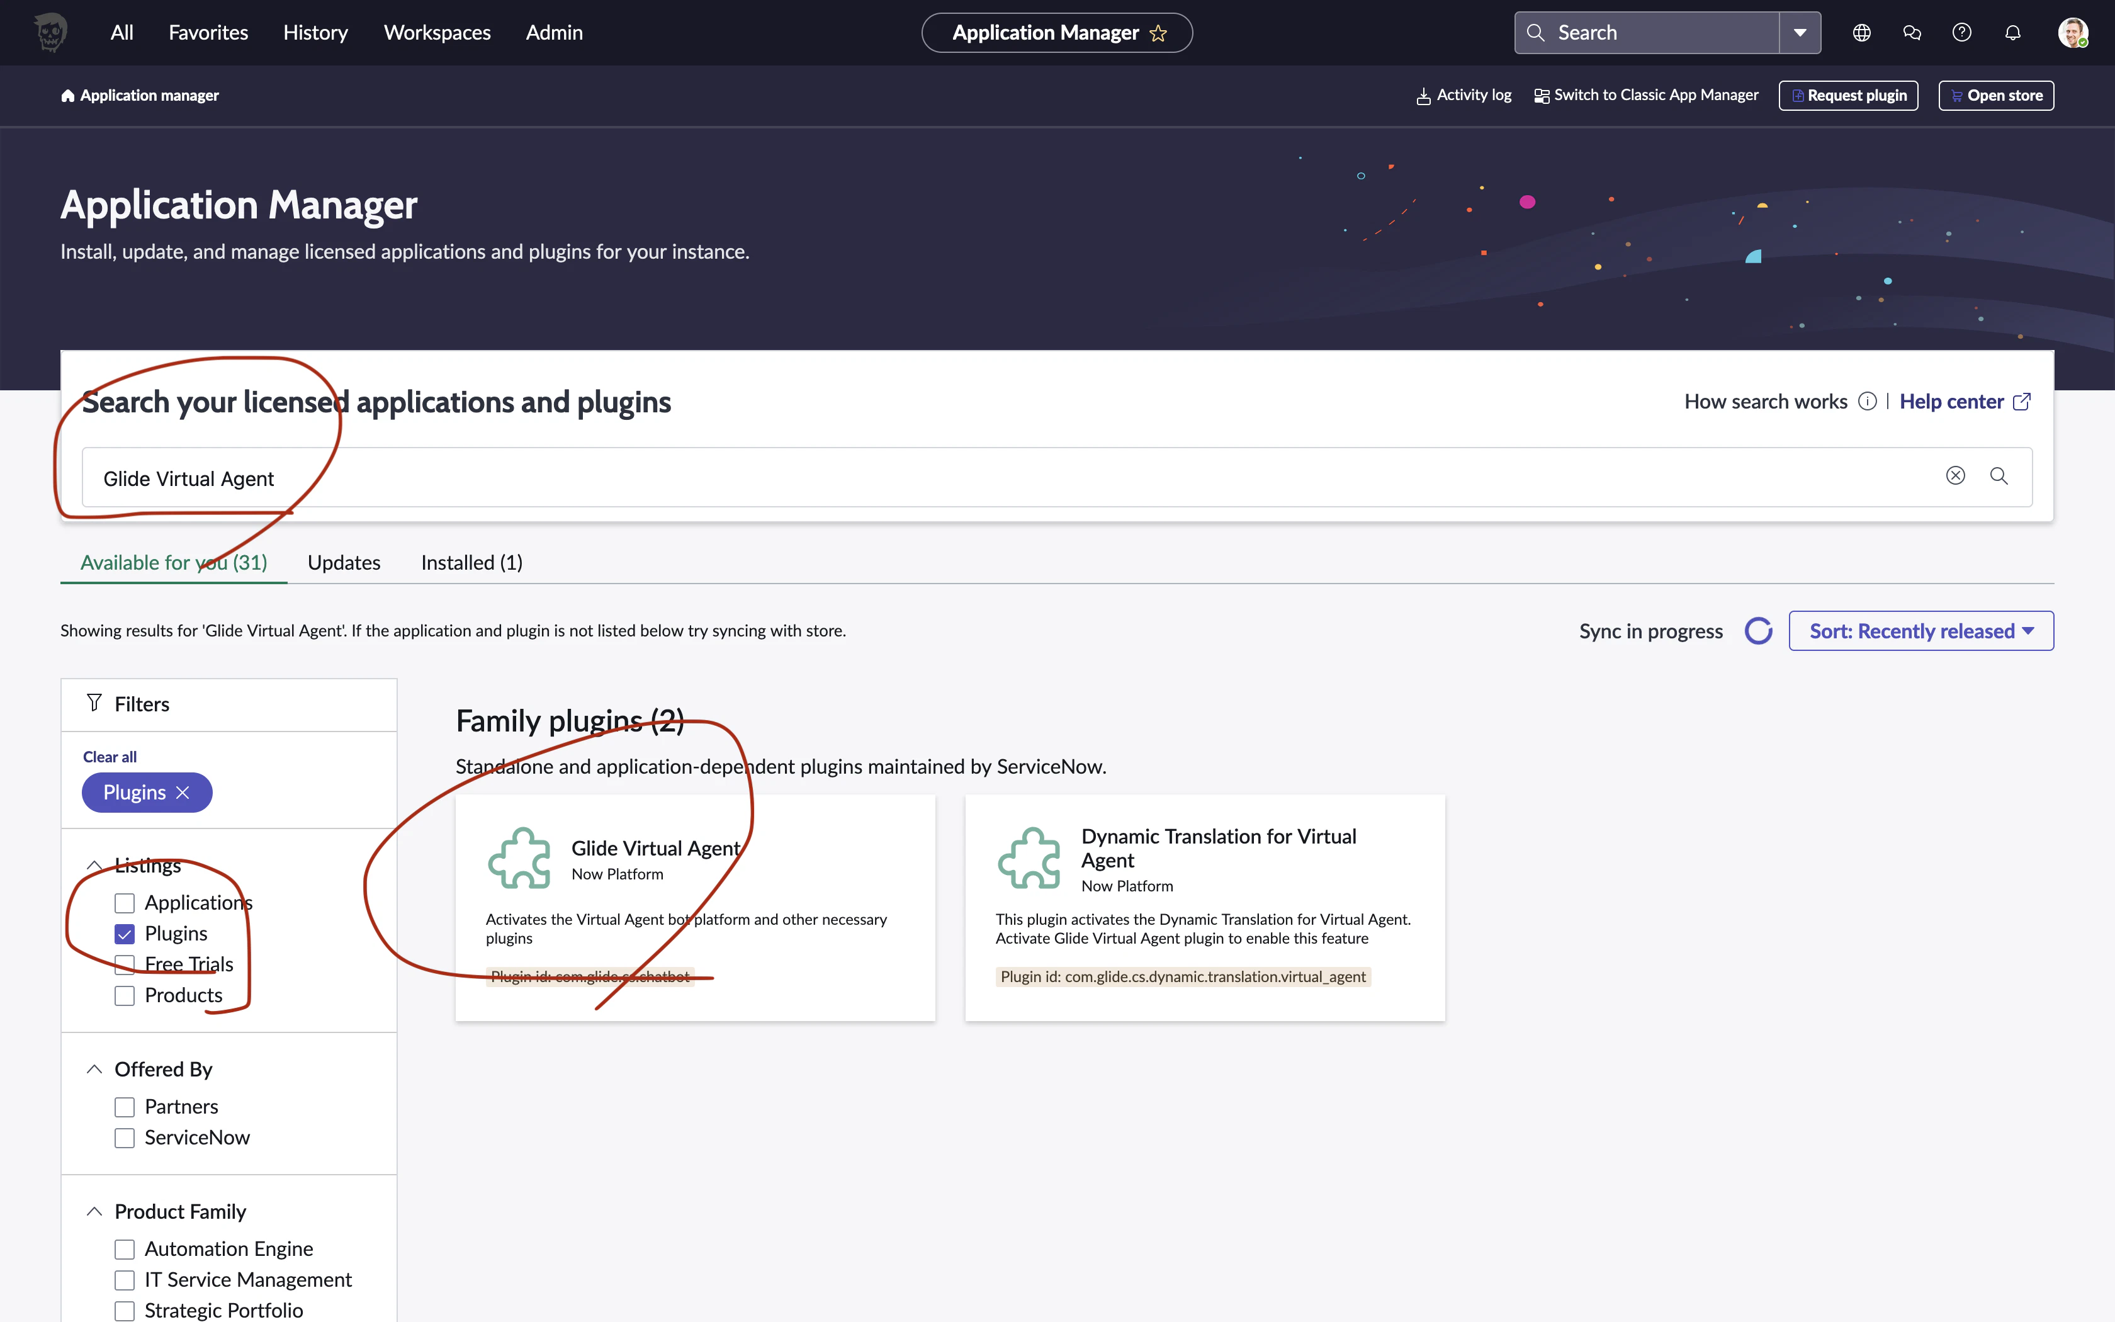Viewport: 2115px width, 1322px height.
Task: Click the Request plugin button
Action: coord(1849,95)
